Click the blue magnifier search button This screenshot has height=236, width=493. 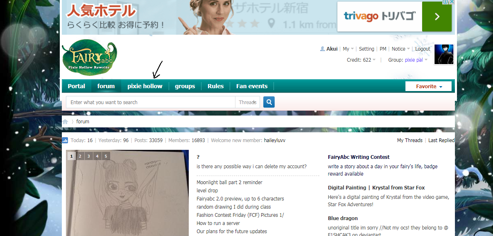tap(269, 102)
